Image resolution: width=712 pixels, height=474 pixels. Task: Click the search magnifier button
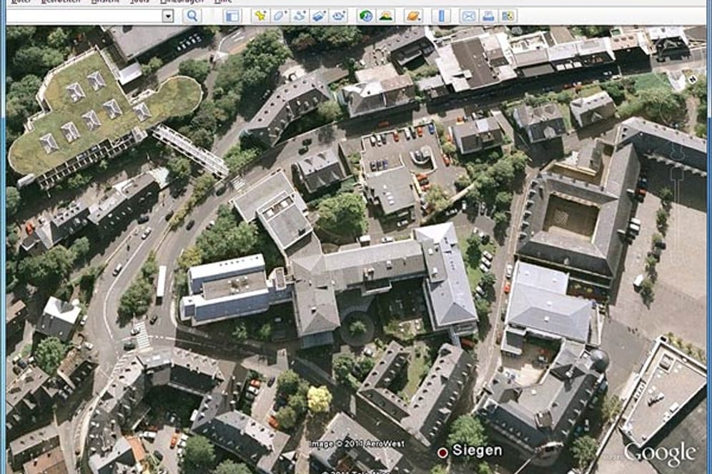(x=192, y=16)
